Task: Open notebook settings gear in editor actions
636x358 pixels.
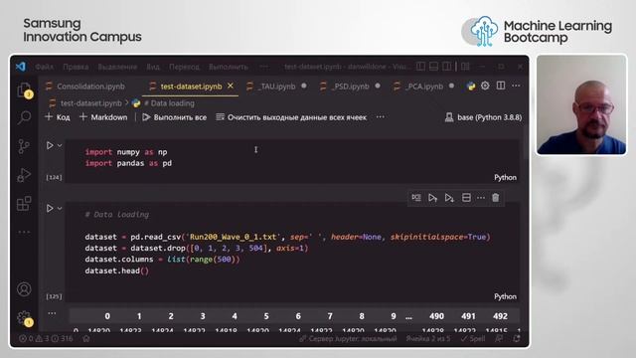Action: 485,87
